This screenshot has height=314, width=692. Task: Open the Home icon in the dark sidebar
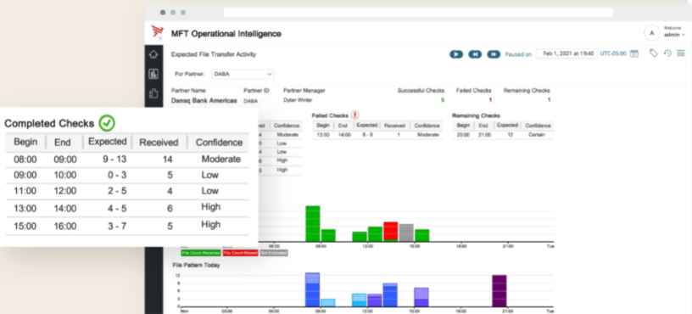[153, 55]
